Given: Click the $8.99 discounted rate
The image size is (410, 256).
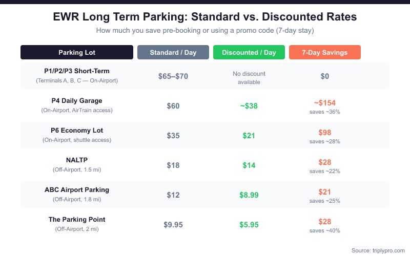Looking at the screenshot, I should pyautogui.click(x=249, y=195).
